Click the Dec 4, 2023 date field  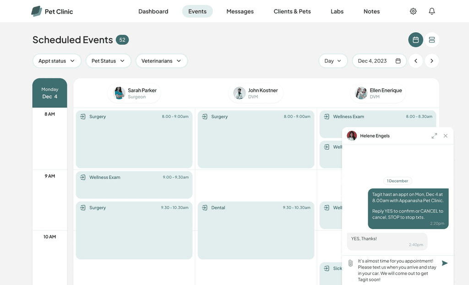379,61
